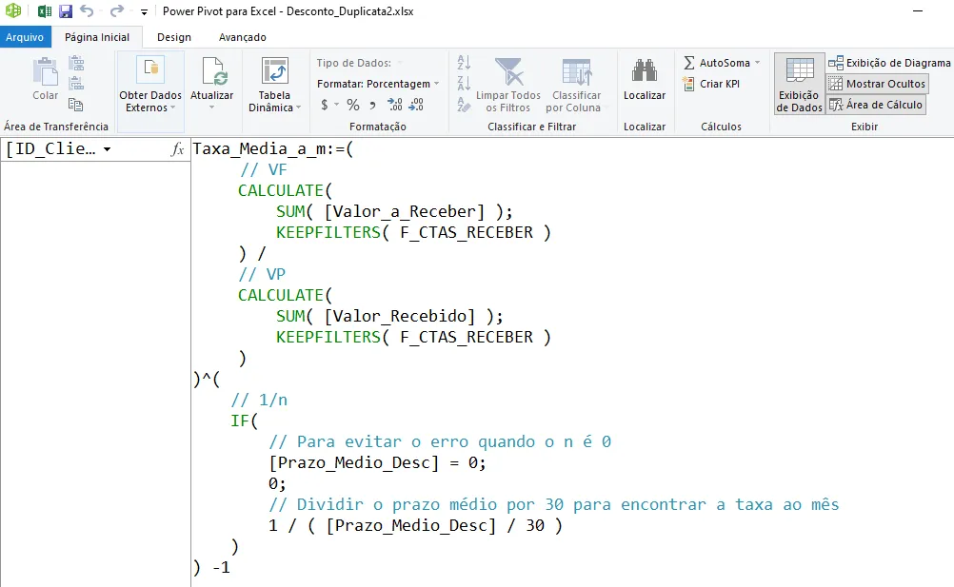Screen dimensions: 954x587
Task: Apply the percent (%) format icon
Action: (353, 105)
